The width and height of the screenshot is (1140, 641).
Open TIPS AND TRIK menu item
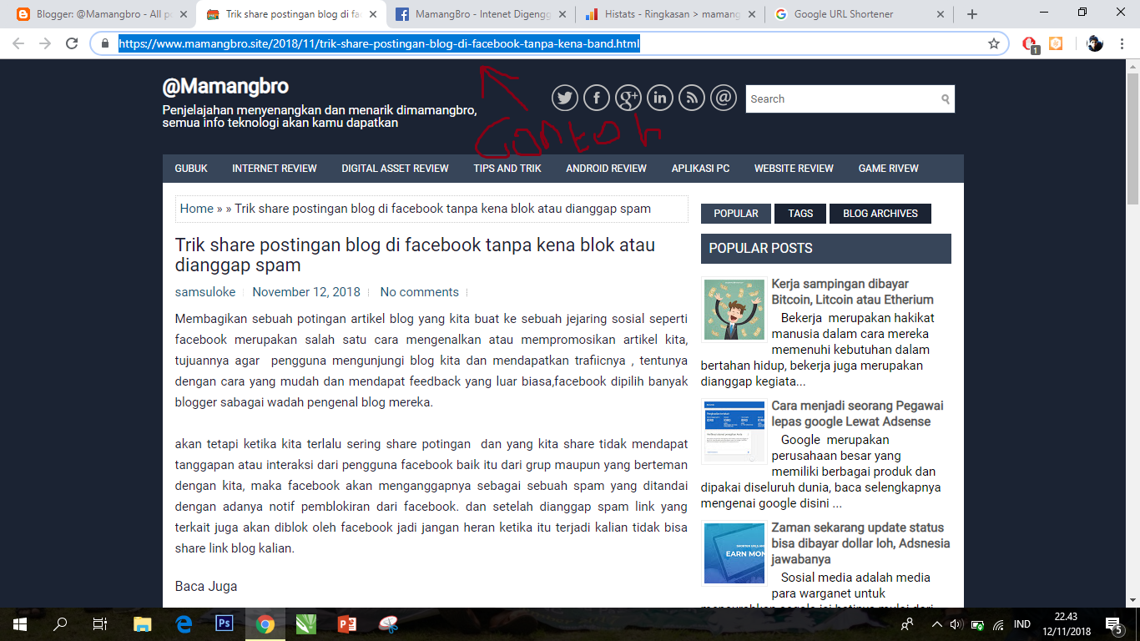click(x=507, y=169)
